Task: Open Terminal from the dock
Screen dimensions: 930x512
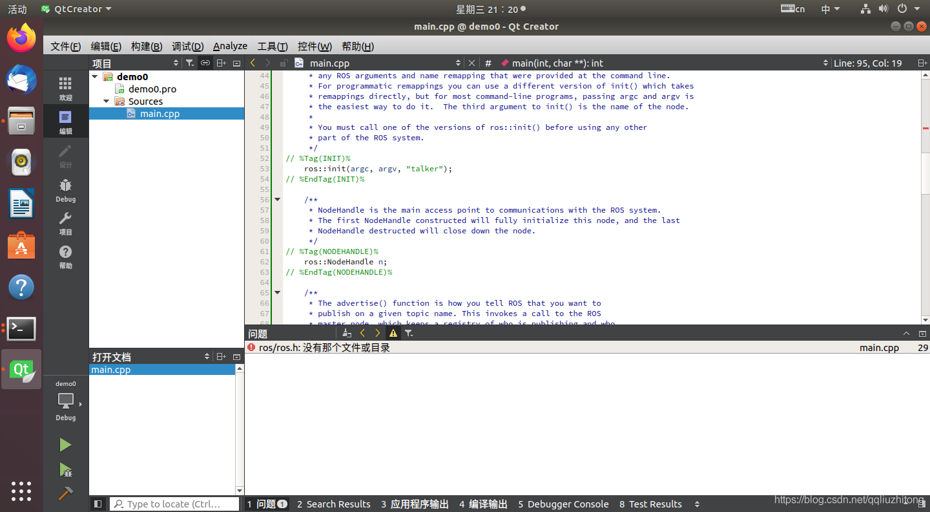Action: [x=21, y=329]
